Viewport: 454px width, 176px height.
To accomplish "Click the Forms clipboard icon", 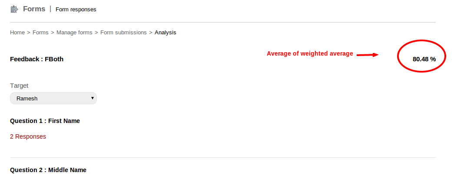I will click(14, 9).
